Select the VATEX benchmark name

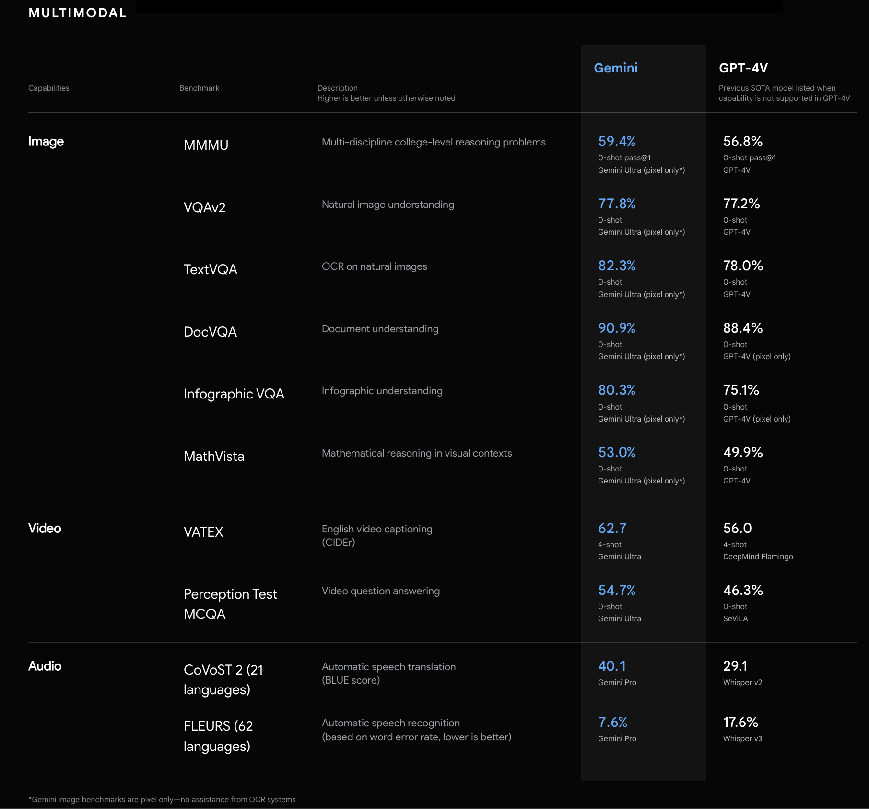click(203, 531)
